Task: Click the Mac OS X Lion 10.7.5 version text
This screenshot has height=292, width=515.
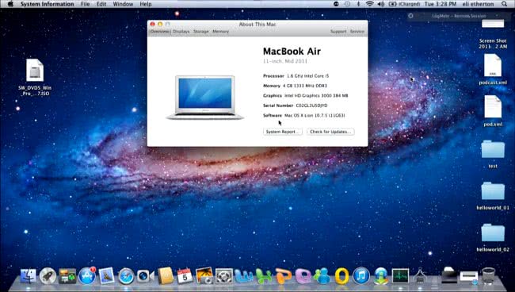Action: point(315,115)
